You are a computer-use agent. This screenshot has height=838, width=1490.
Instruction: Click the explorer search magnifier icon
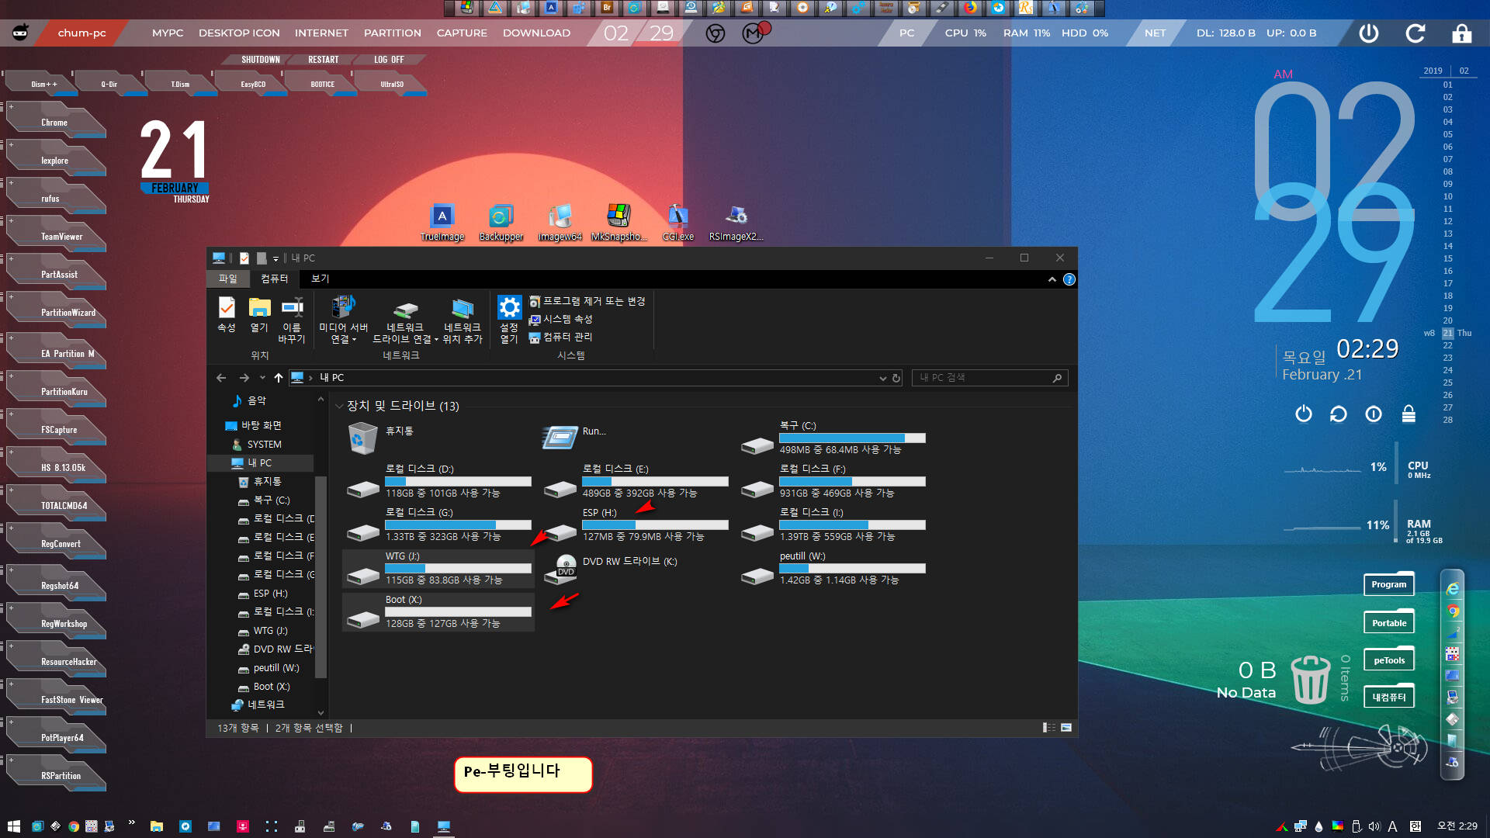(1057, 378)
